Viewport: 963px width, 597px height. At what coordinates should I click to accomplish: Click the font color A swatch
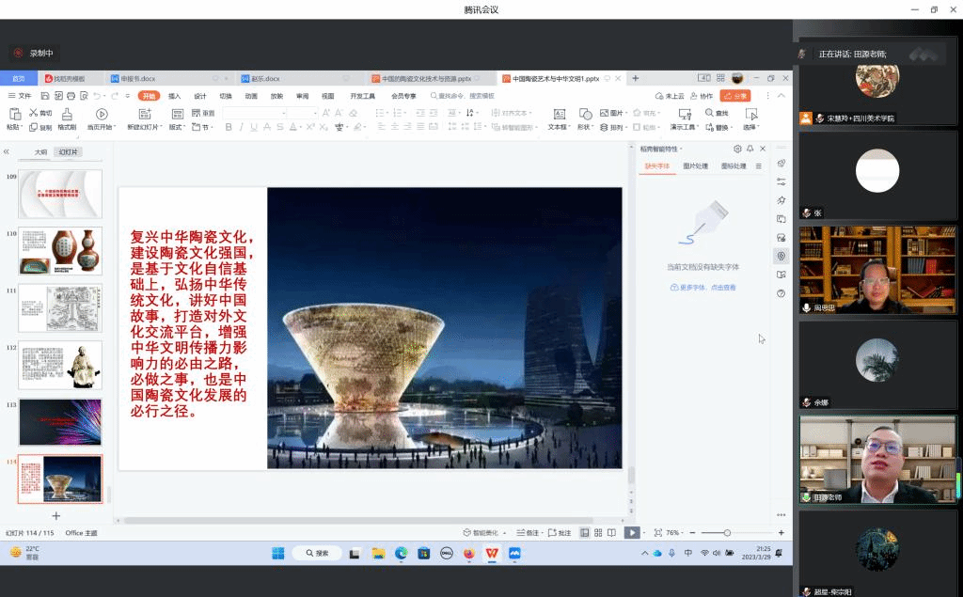(x=293, y=127)
